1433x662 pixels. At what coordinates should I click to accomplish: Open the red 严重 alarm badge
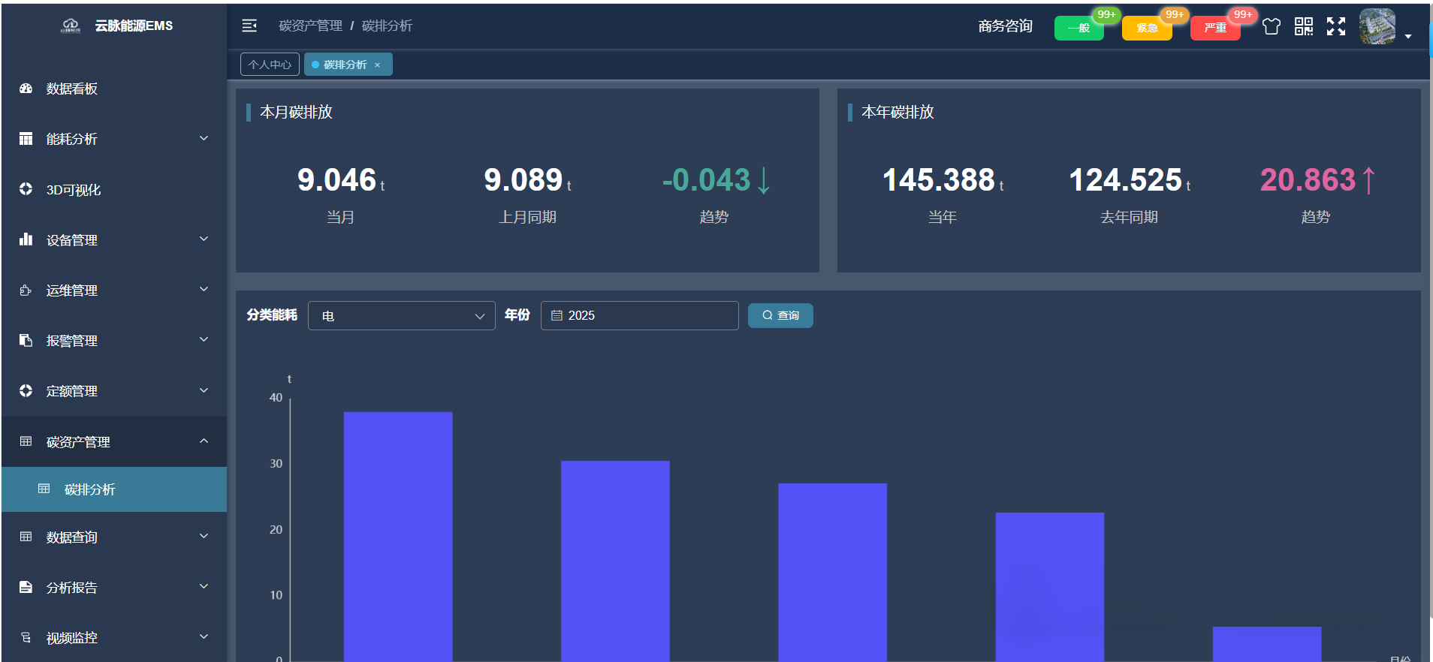[x=1214, y=29]
